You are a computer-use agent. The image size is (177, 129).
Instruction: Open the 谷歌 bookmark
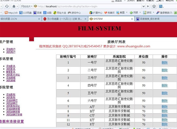pyautogui.click(x=48, y=13)
